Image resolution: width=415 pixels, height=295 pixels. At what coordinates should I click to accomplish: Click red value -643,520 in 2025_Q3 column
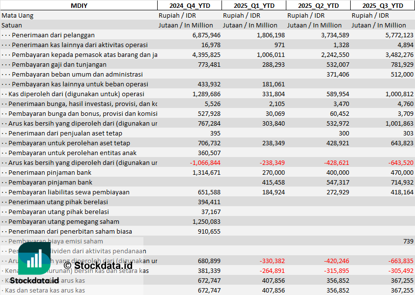(x=401, y=162)
